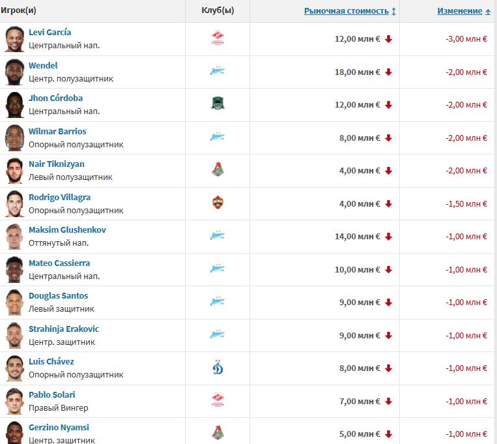This screenshot has width=497, height=444.
Task: Open Jhon Córdoba's player profile
Action: [55, 98]
